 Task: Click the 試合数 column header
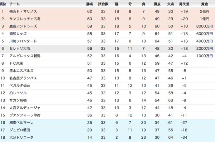click(x=103, y=4)
